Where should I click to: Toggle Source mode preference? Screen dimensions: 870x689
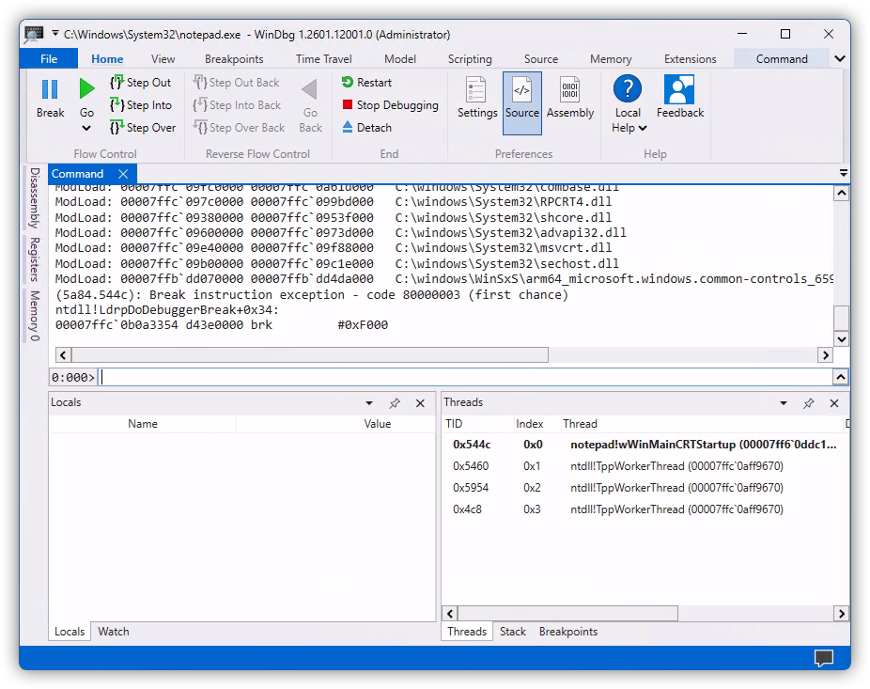click(522, 98)
